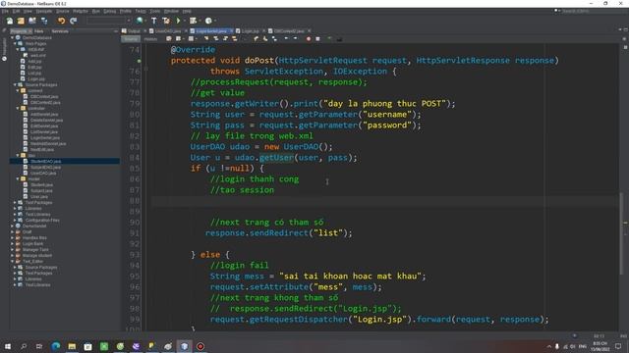Click the getUser method call on line 84

tap(276, 158)
